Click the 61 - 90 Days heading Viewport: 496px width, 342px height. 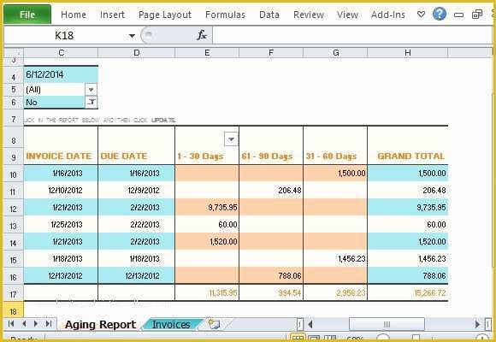pyautogui.click(x=267, y=156)
